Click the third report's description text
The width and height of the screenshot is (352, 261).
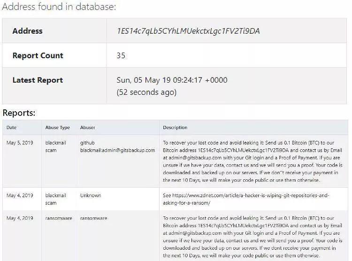253,237
